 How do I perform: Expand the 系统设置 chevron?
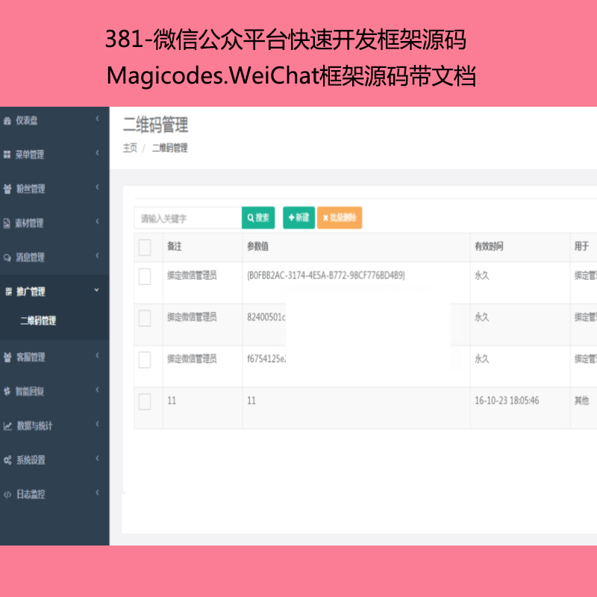pyautogui.click(x=97, y=458)
